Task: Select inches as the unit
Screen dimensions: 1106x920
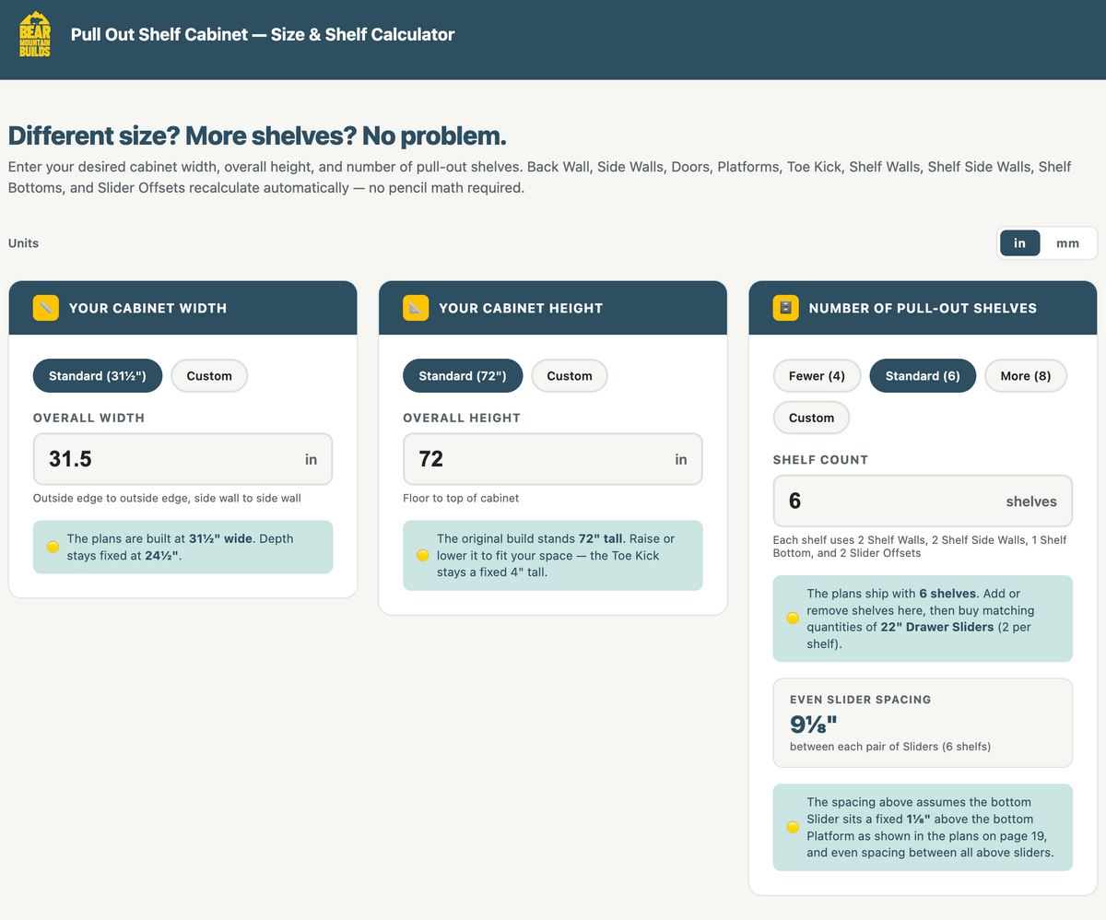Action: tap(1020, 243)
